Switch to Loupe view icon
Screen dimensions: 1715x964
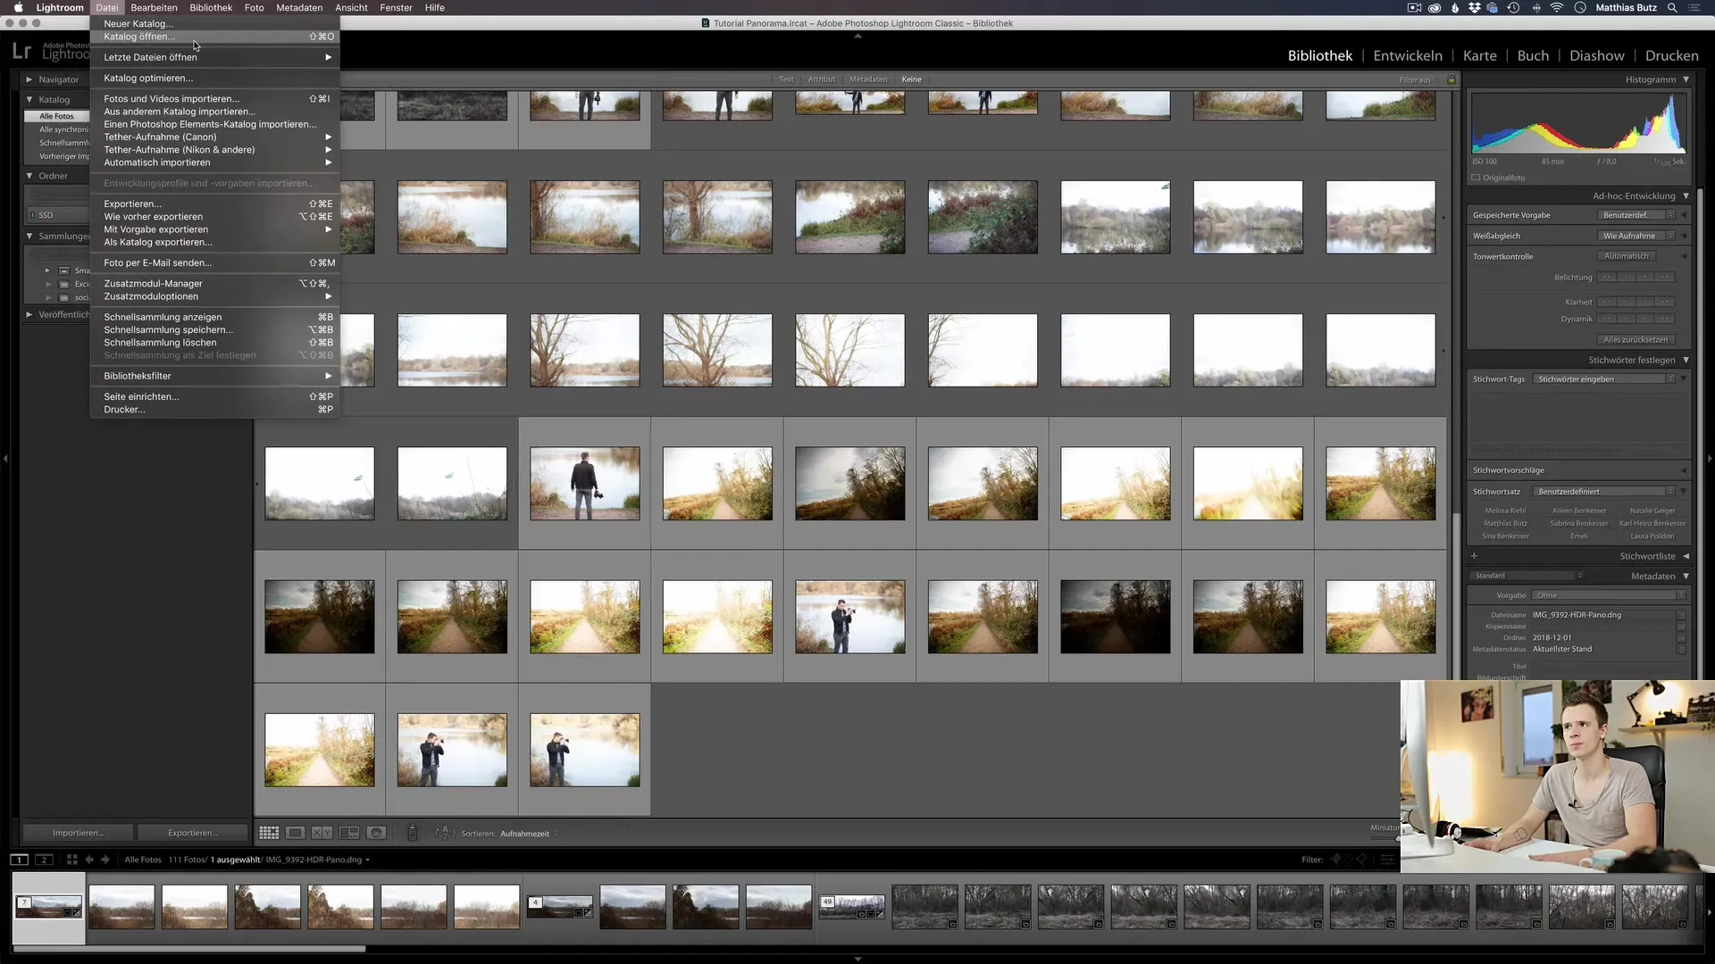click(x=296, y=833)
